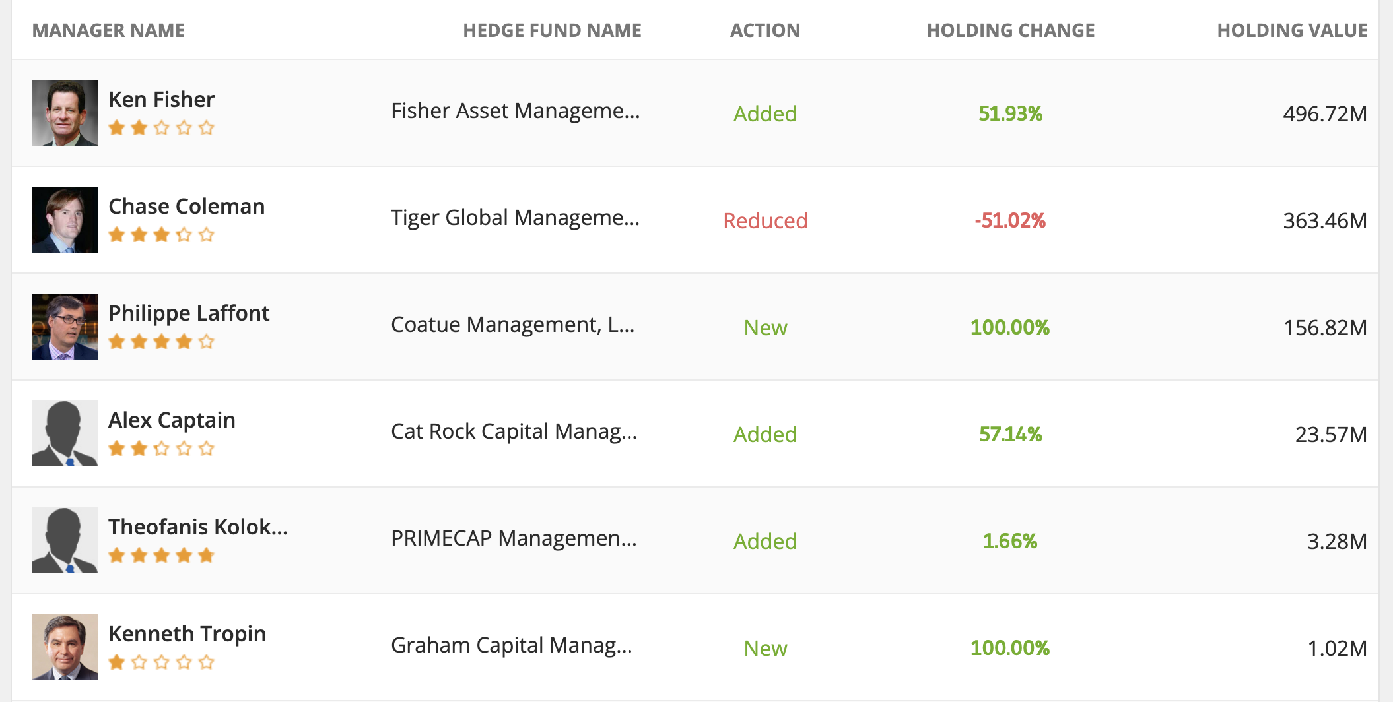
Task: Click Theofanis Kolok... five-star rating
Action: [162, 556]
